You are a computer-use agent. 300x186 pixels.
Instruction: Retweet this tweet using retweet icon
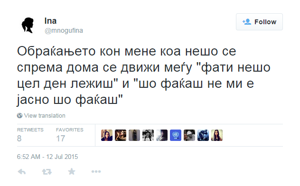pyautogui.click(x=47, y=172)
